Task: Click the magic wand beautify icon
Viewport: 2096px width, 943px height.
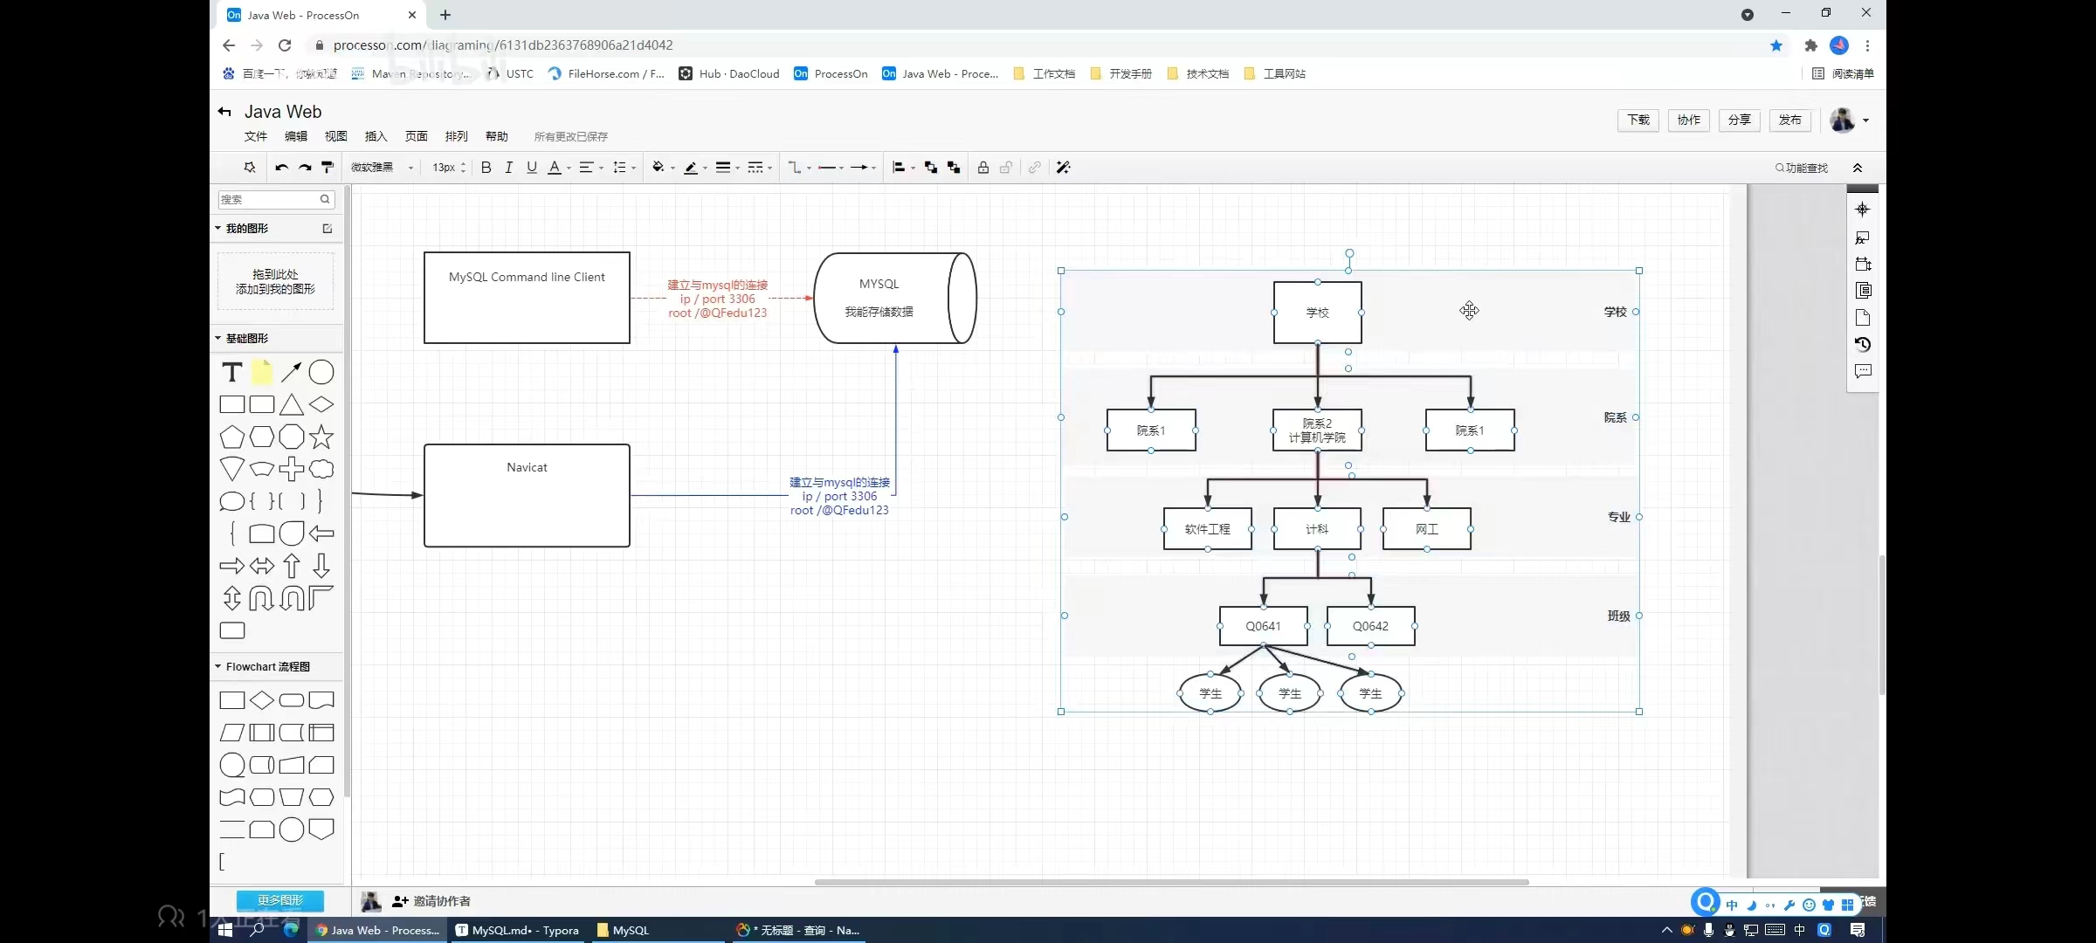Action: tap(1063, 168)
